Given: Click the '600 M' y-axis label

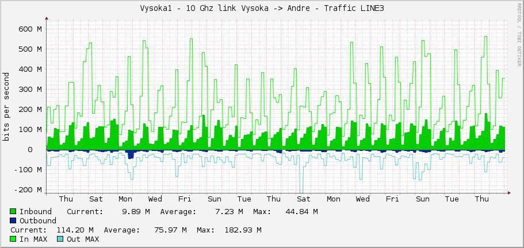Looking at the screenshot, I should tap(30, 29).
